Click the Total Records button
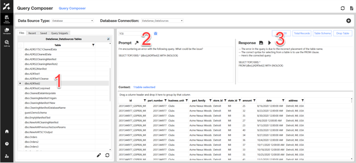356x163 pixels. click(302, 33)
